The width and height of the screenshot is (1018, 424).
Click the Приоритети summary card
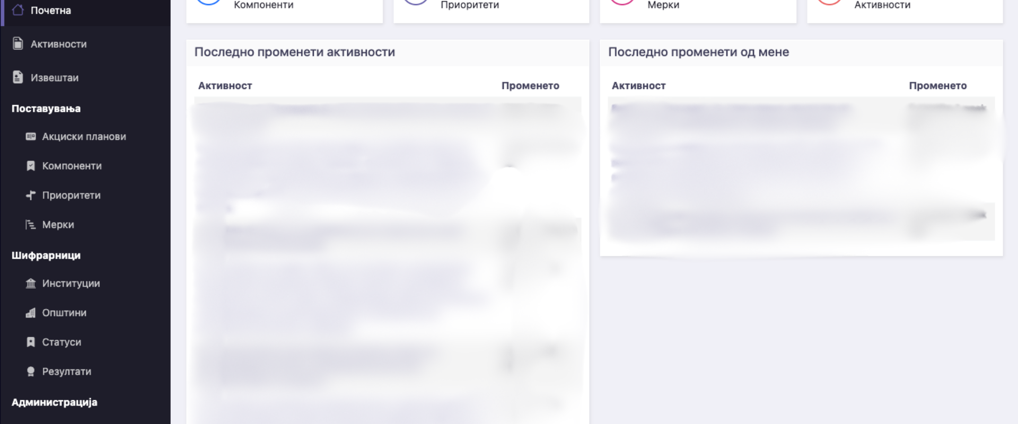[491, 11]
